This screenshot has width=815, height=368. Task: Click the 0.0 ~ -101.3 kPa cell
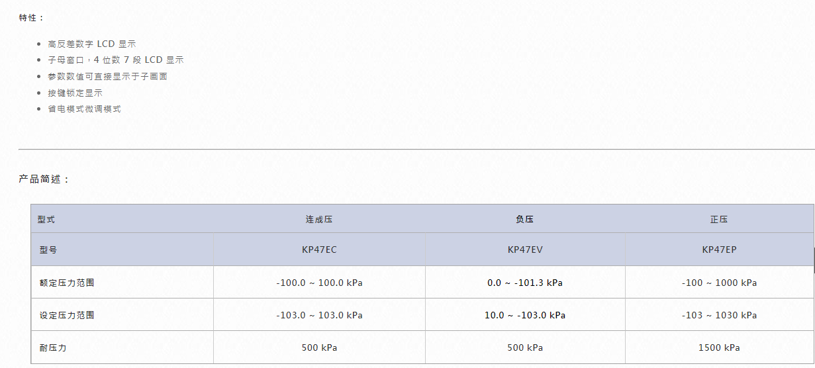525,283
